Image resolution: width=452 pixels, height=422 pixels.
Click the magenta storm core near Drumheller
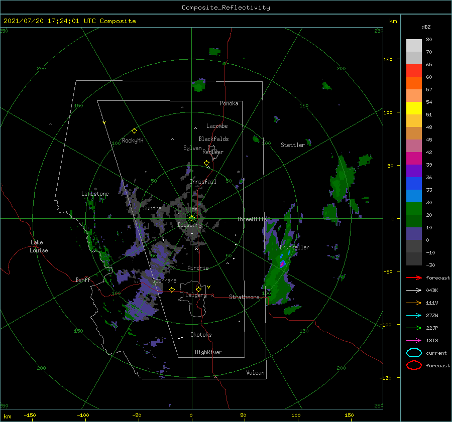point(282,263)
